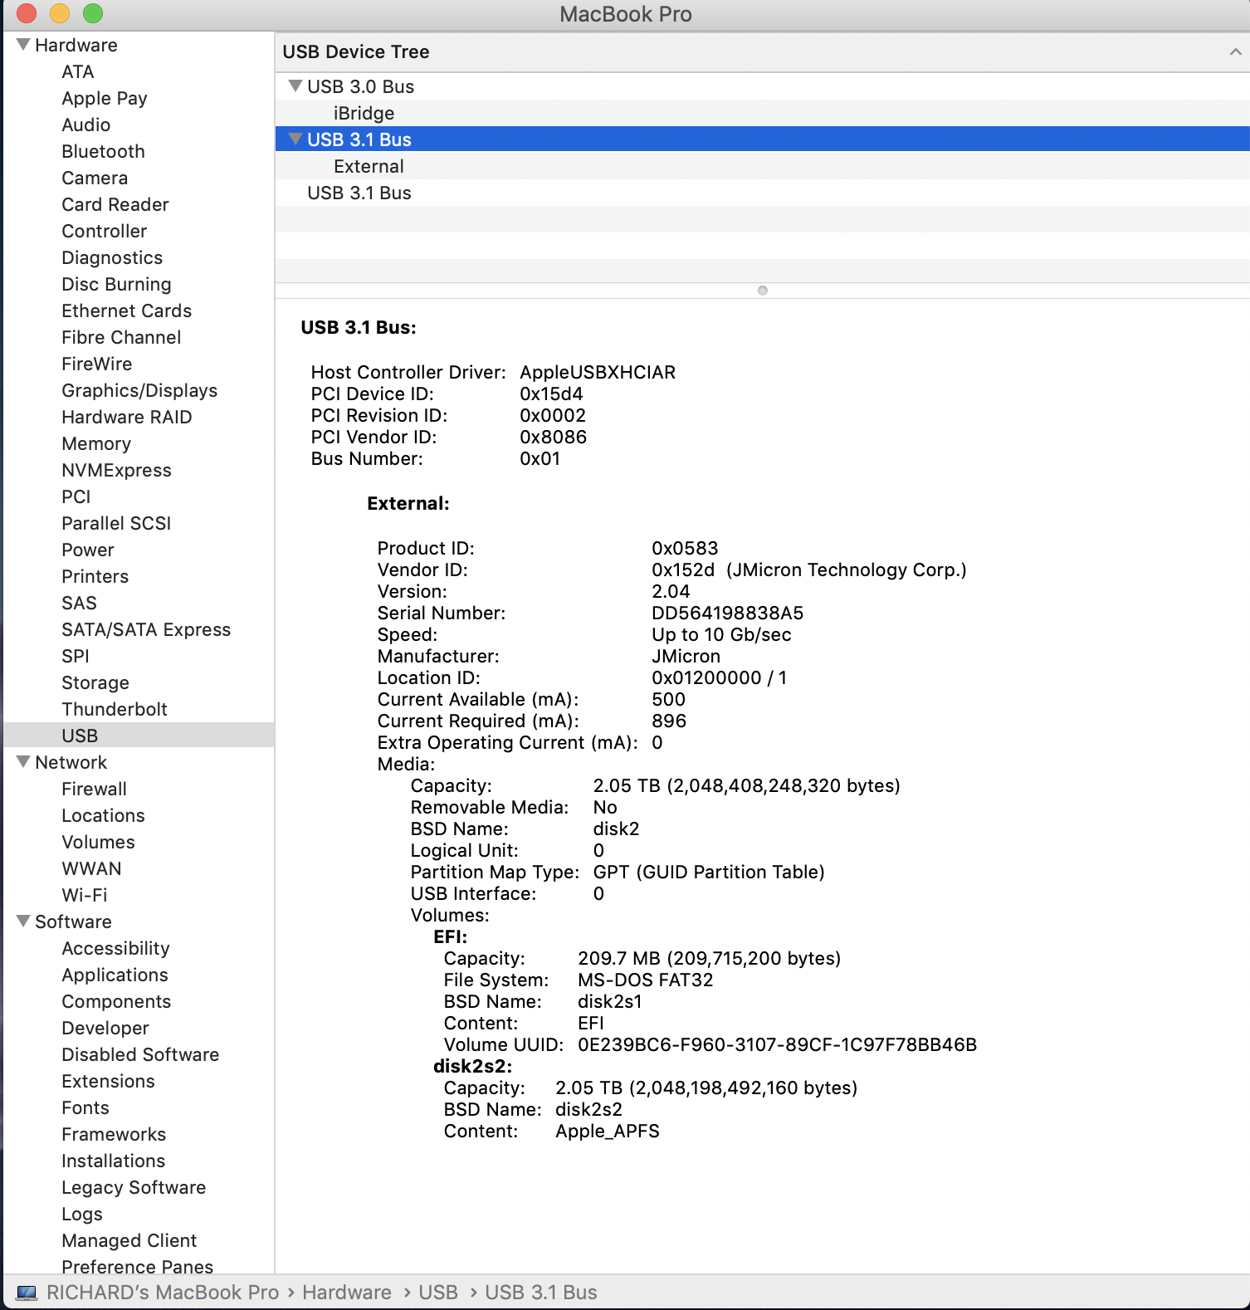Select the unselected second USB 3.1 Bus row
The width and height of the screenshot is (1250, 1310).
(x=762, y=193)
